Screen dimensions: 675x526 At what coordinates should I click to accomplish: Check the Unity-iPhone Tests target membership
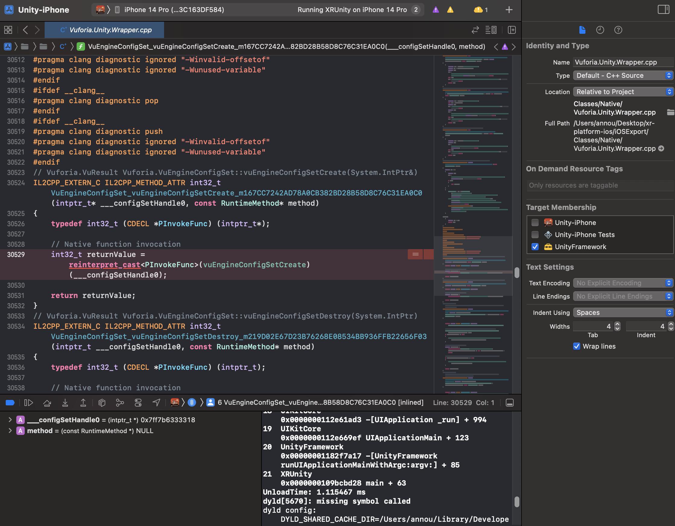[x=535, y=235]
